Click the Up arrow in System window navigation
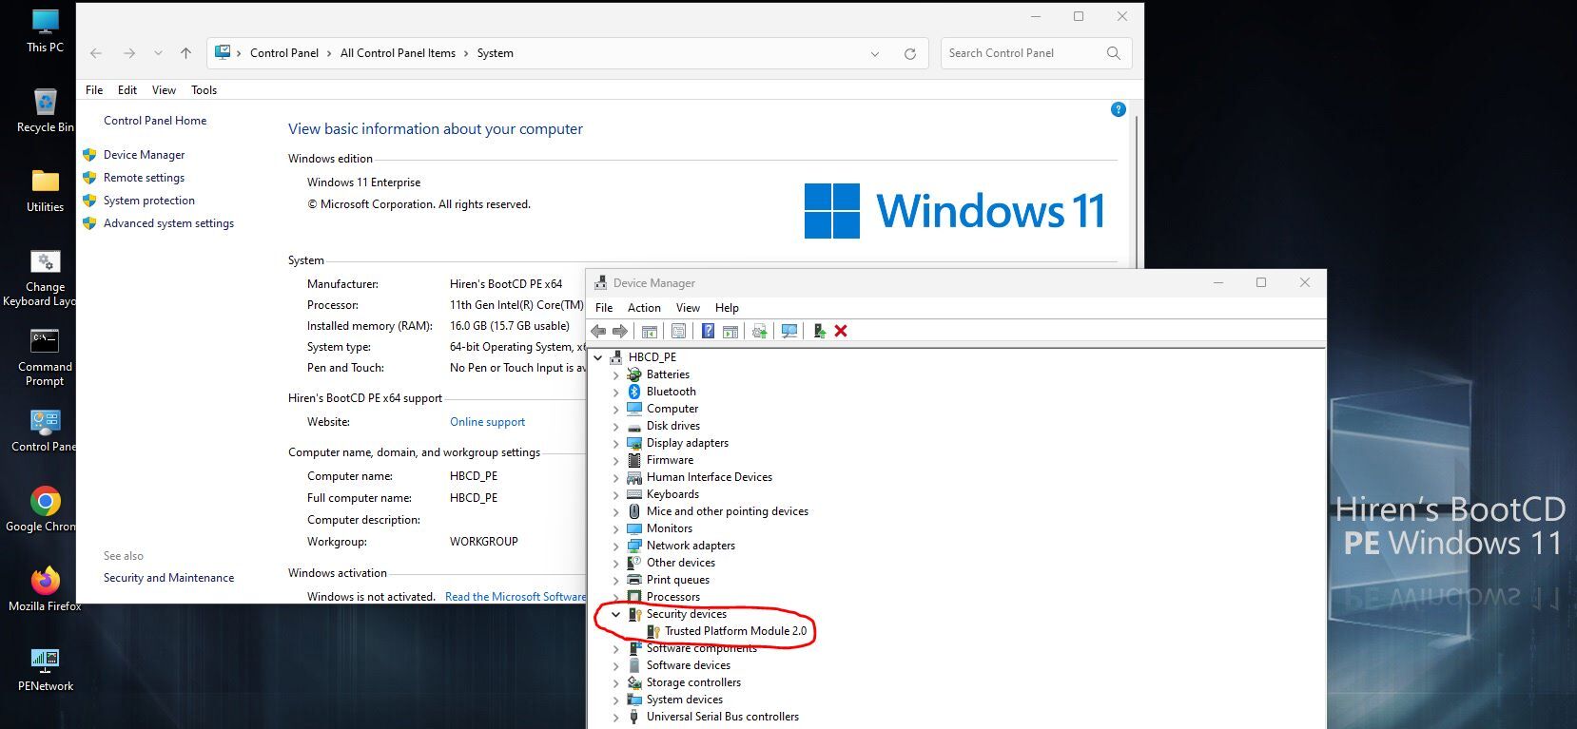Screen dimensions: 1577x729 click(185, 53)
